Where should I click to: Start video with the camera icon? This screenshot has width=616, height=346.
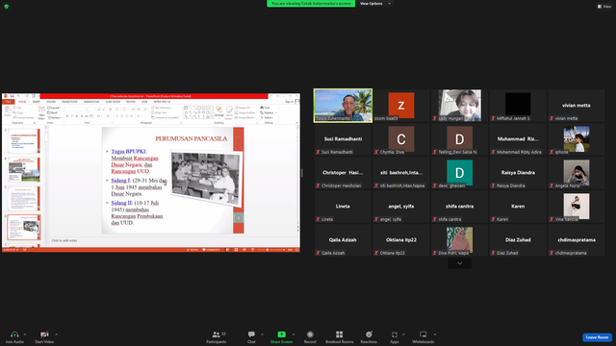pos(44,334)
